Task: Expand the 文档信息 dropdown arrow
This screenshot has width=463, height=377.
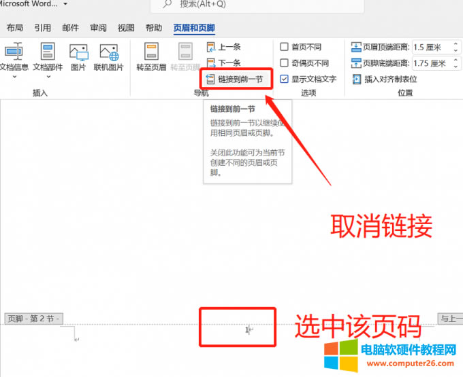Action: tap(14, 77)
